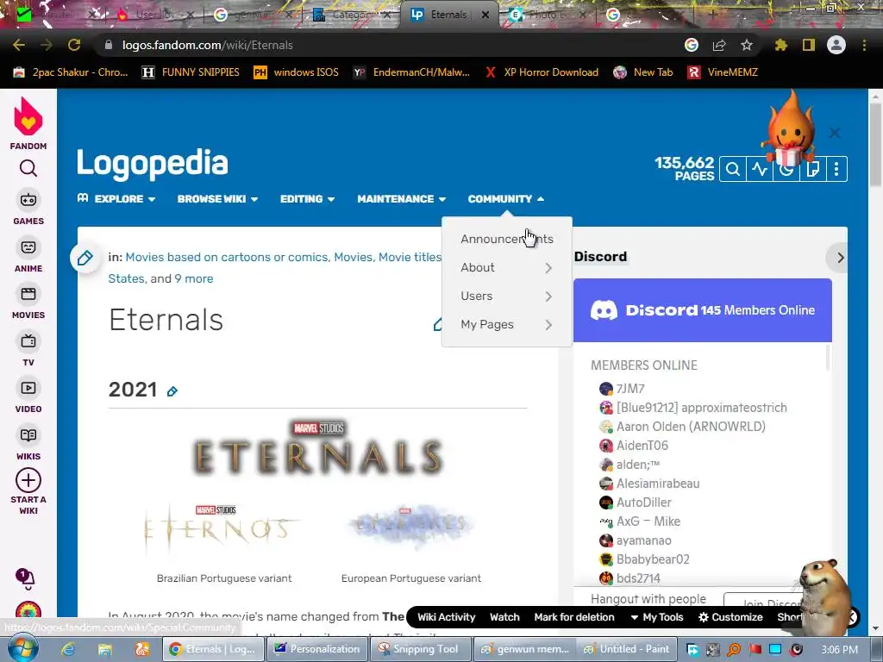
Task: Expand the My Pages submenu
Action: 507,325
